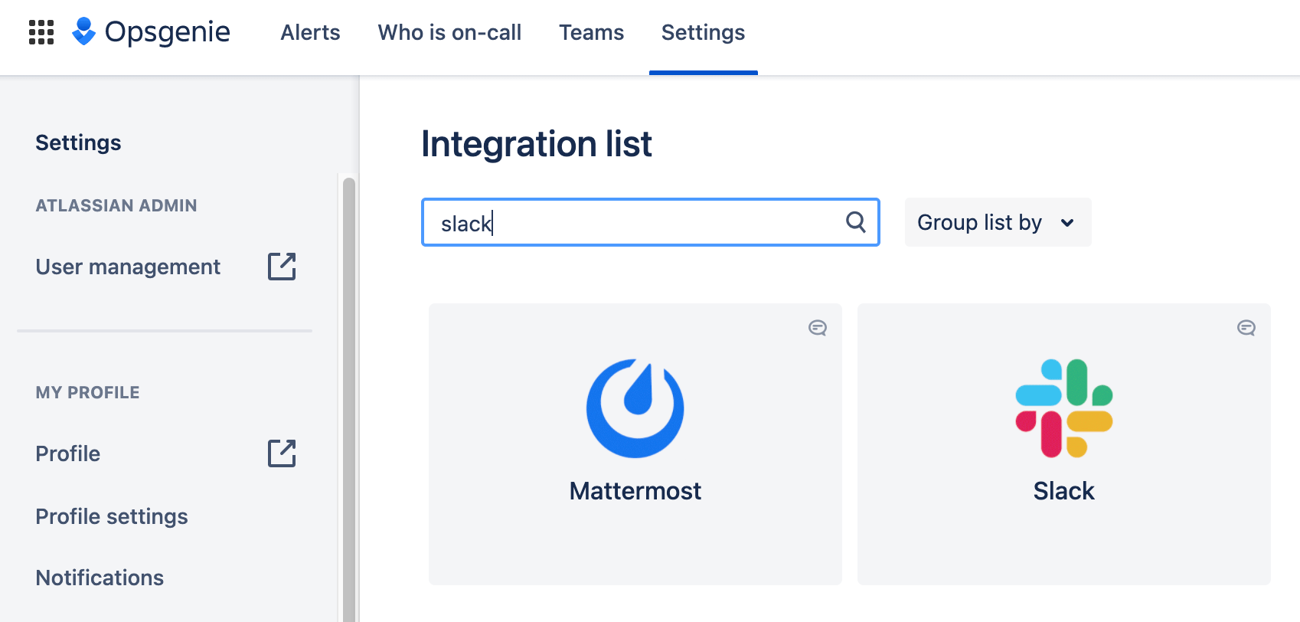
Task: Click chat category icon on Mattermost card
Action: [817, 328]
